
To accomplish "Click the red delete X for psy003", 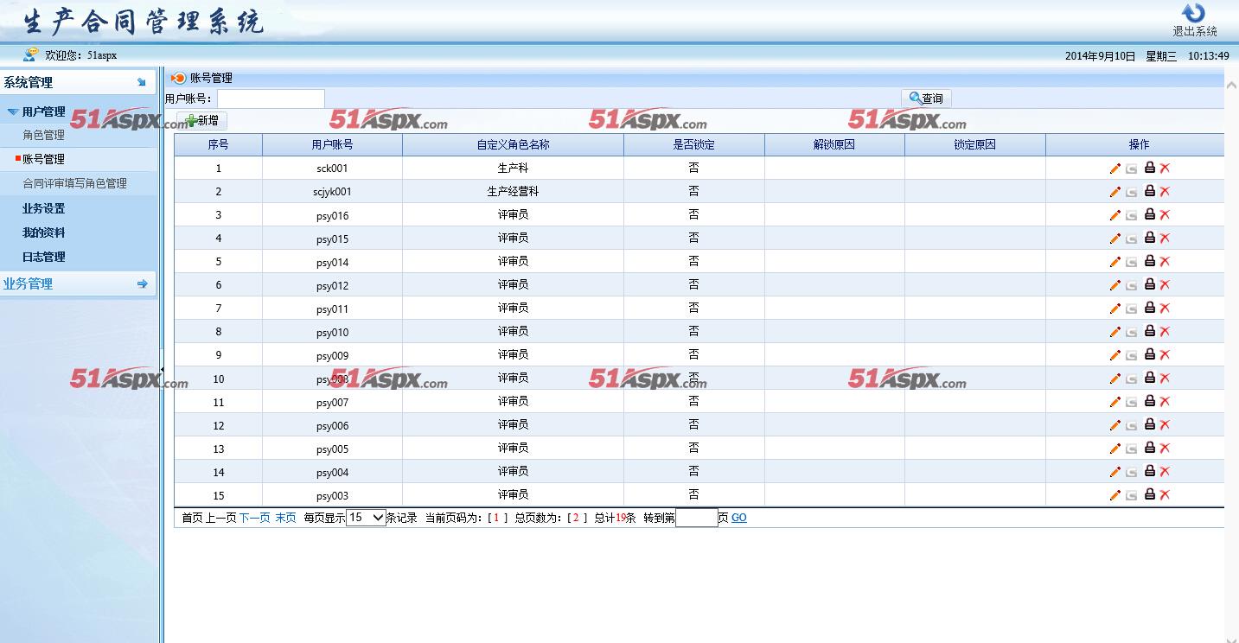I will coord(1165,495).
